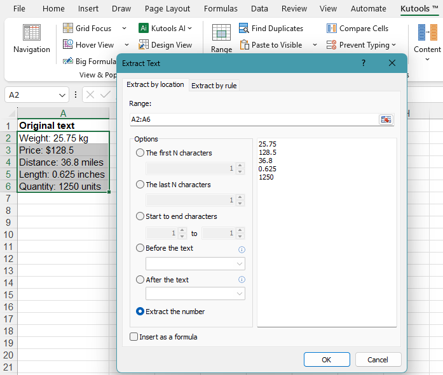Increase end character stepper value
This screenshot has height=375, width=443.
[240, 230]
